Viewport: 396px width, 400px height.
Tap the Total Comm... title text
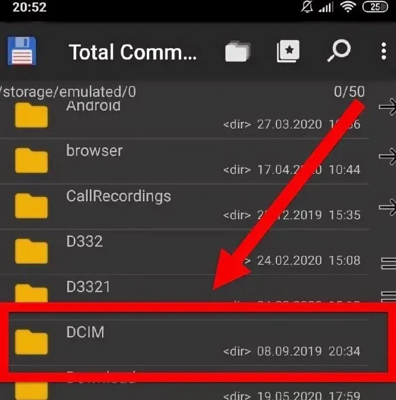point(133,52)
